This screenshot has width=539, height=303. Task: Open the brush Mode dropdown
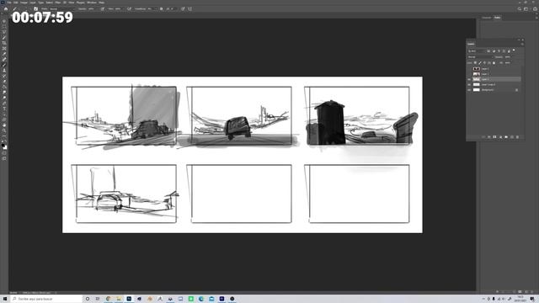click(x=61, y=9)
